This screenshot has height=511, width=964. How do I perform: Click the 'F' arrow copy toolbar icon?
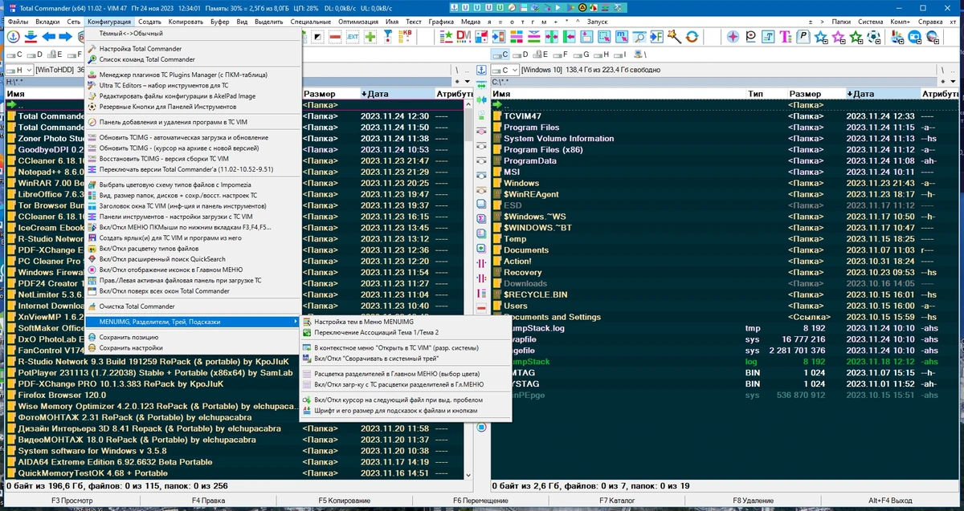(x=656, y=36)
